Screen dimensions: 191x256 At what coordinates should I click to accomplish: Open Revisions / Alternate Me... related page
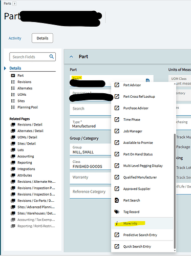(36, 182)
